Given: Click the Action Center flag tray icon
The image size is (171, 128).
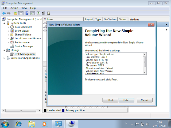Looking at the screenshot, I should click(x=137, y=124).
